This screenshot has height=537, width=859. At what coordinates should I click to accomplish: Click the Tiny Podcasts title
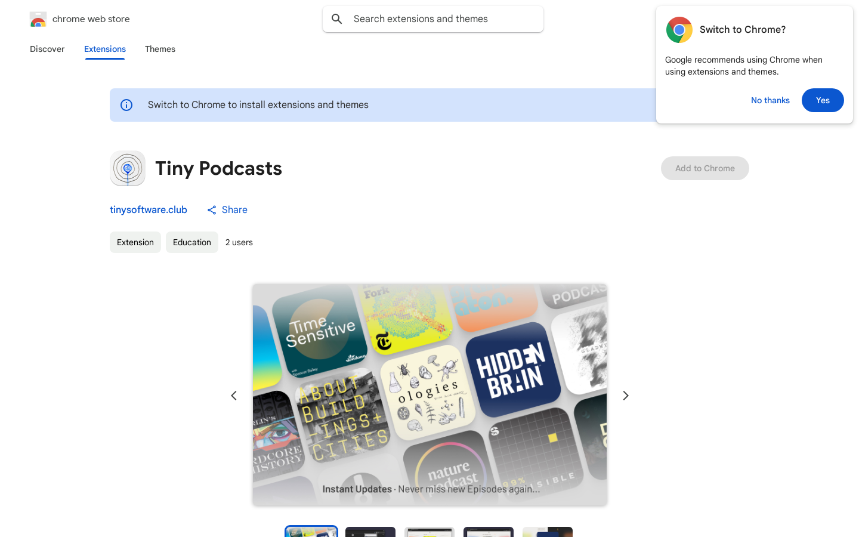pos(218,168)
